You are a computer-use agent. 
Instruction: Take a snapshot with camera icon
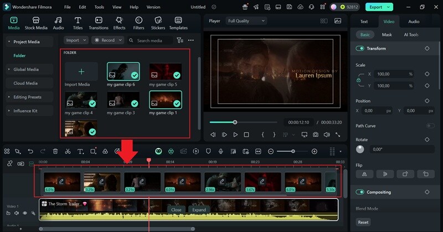coord(316,135)
